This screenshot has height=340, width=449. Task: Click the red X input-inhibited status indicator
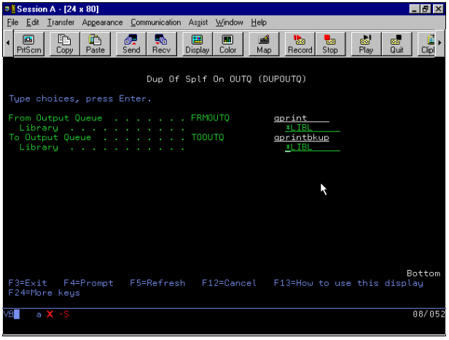click(50, 314)
